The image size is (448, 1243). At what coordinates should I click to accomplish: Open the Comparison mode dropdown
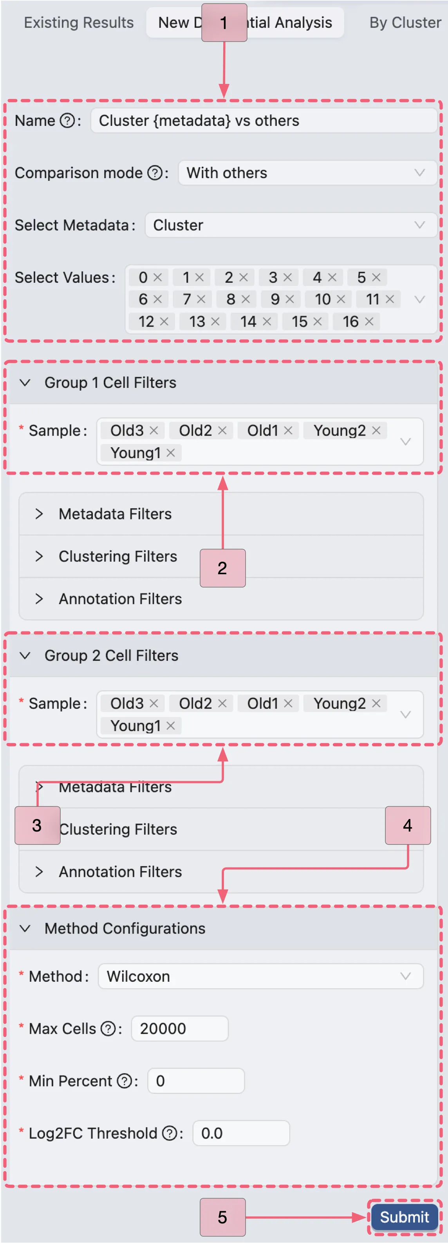point(307,173)
